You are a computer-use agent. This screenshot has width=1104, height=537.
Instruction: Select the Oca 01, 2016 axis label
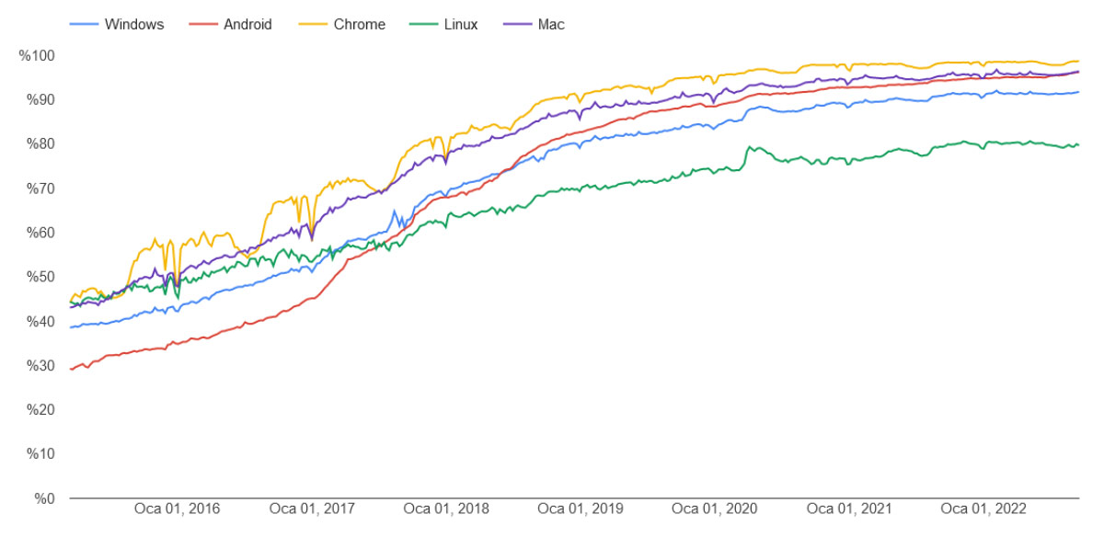click(177, 508)
